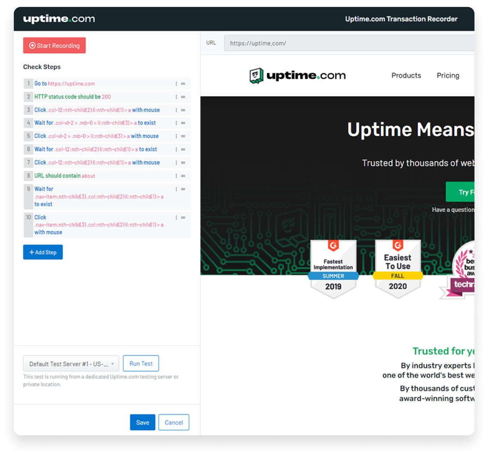Open three-dot options for step 3
This screenshot has height=456, width=490.
point(176,110)
